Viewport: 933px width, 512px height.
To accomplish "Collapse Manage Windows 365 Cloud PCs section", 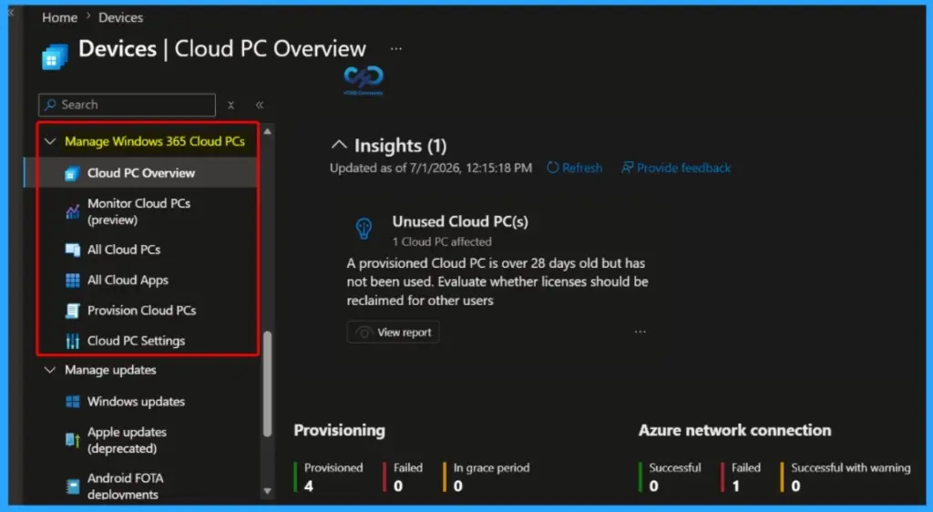I will pyautogui.click(x=50, y=141).
